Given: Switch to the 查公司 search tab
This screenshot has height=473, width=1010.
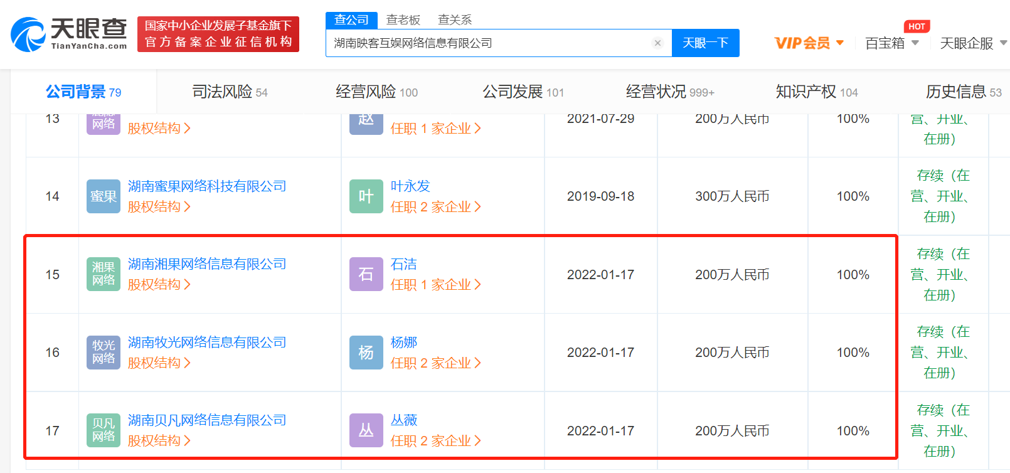Looking at the screenshot, I should [351, 20].
